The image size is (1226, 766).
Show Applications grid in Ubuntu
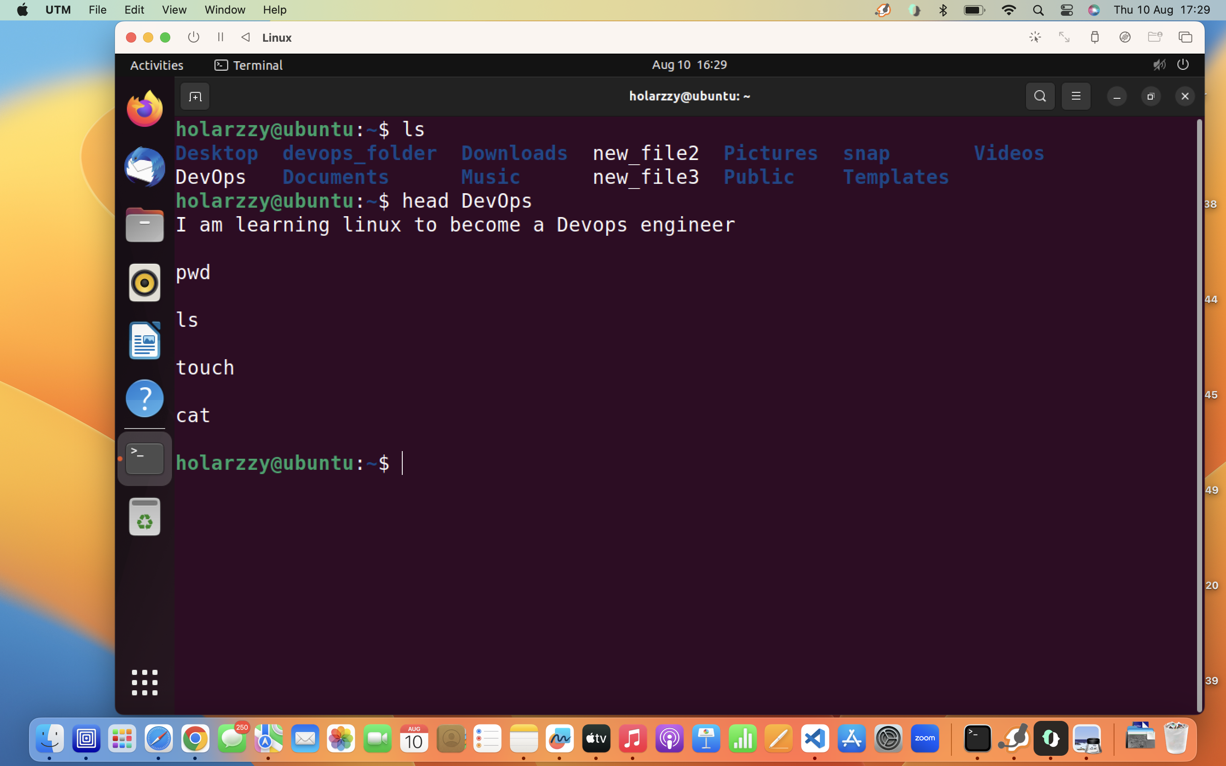145,683
